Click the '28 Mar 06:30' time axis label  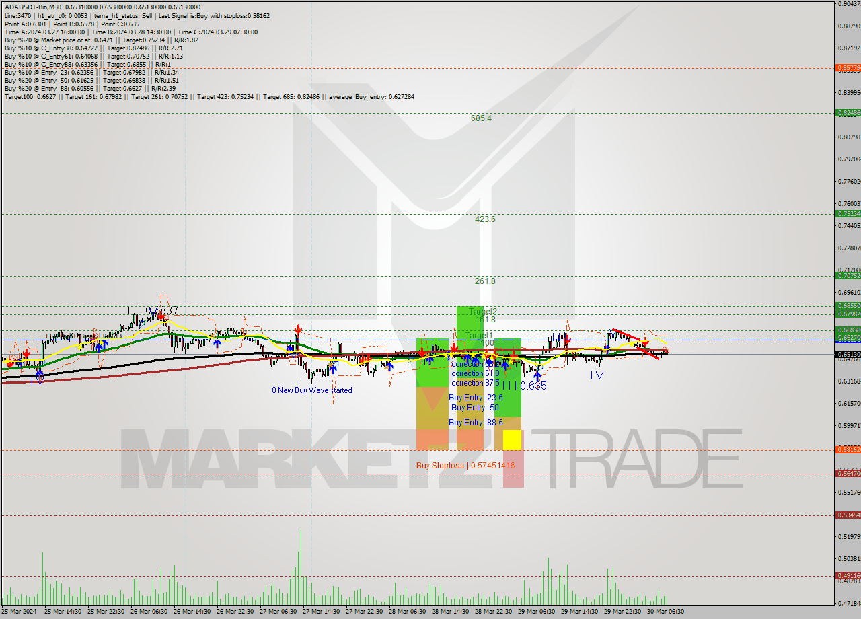(x=408, y=612)
